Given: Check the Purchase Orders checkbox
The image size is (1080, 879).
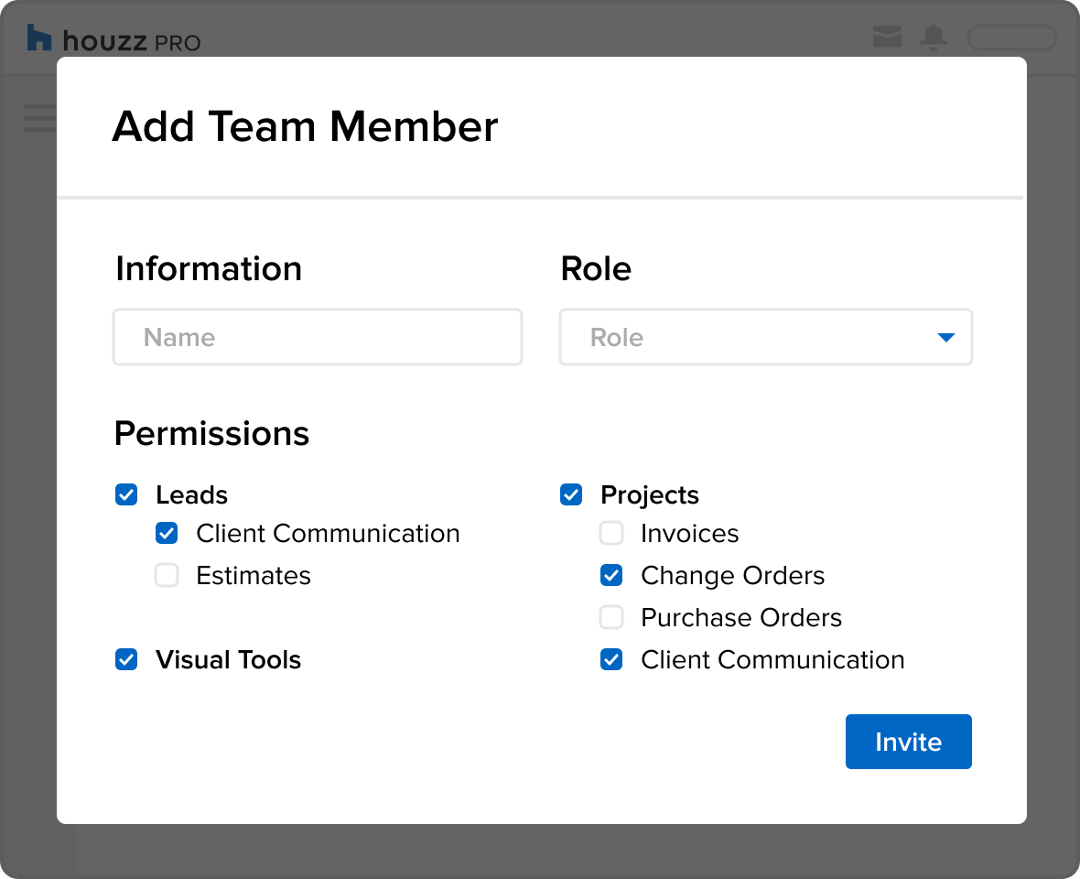Looking at the screenshot, I should (x=611, y=617).
